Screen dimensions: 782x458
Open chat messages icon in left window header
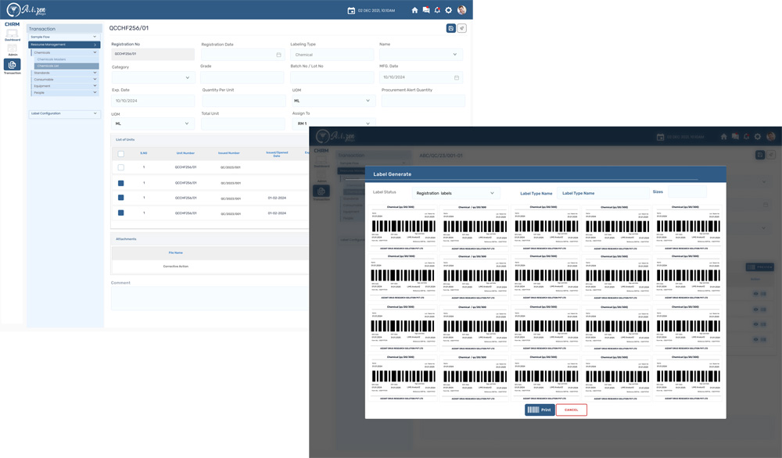tap(426, 10)
